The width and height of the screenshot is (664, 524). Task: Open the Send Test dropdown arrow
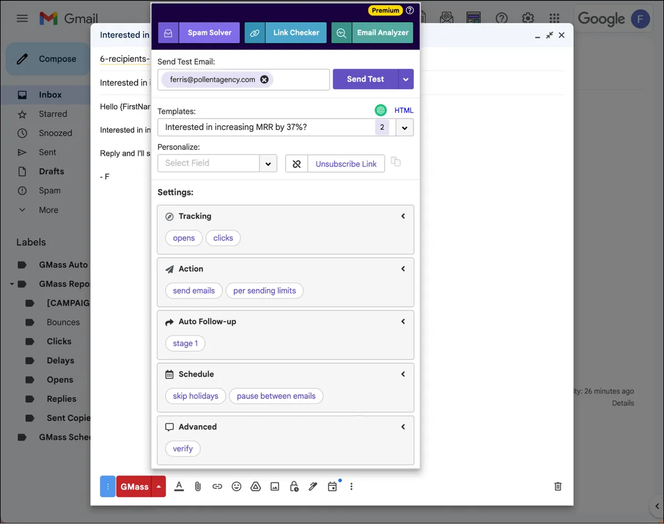point(406,79)
